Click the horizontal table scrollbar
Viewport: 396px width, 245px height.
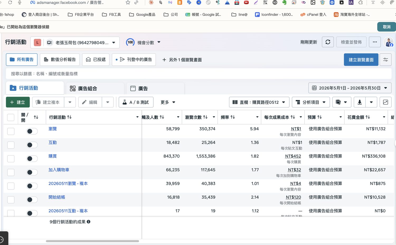[x=92, y=241]
